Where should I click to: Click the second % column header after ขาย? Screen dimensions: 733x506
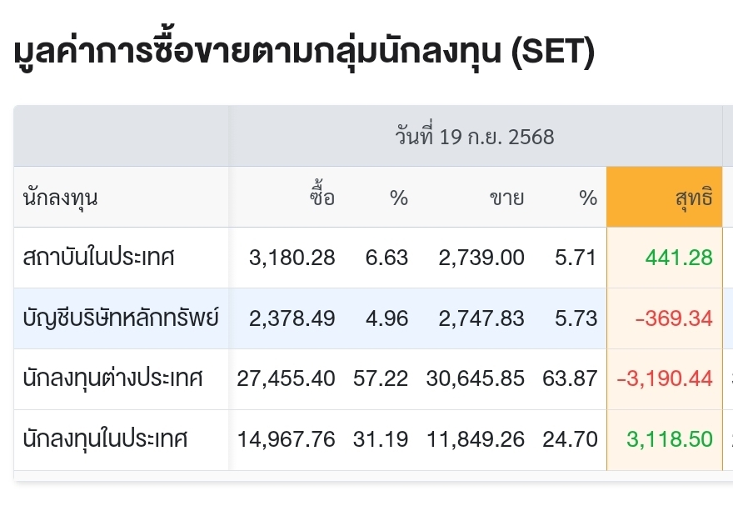coord(588,198)
